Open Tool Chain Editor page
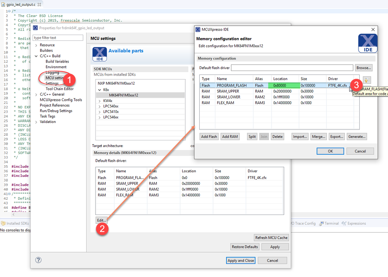This screenshot has height=277, width=388. point(59,89)
